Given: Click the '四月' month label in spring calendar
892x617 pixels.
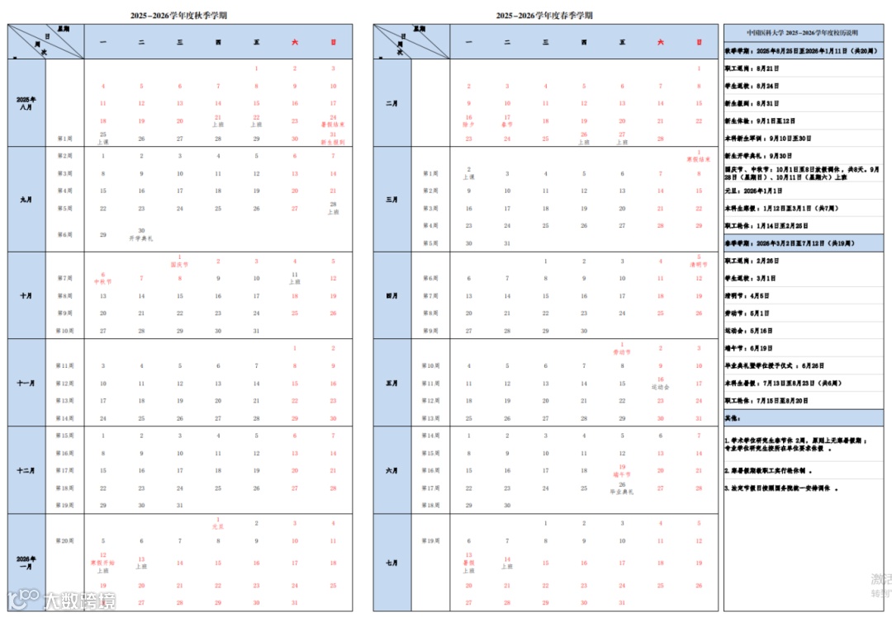Looking at the screenshot, I should tap(392, 296).
